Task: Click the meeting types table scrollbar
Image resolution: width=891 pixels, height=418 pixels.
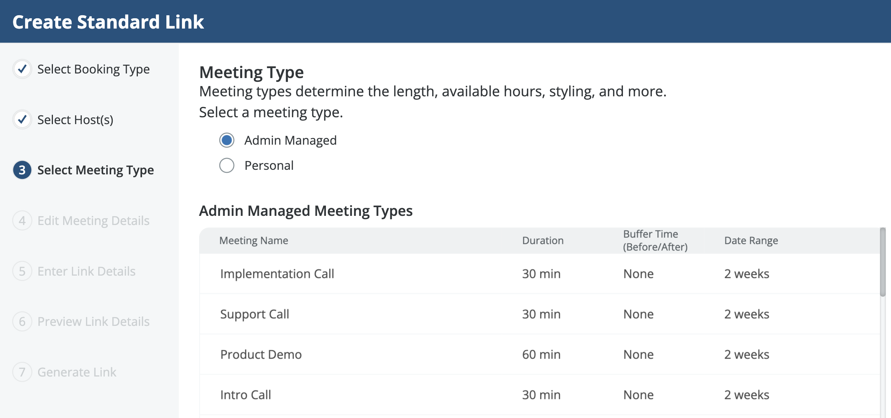Action: (883, 263)
